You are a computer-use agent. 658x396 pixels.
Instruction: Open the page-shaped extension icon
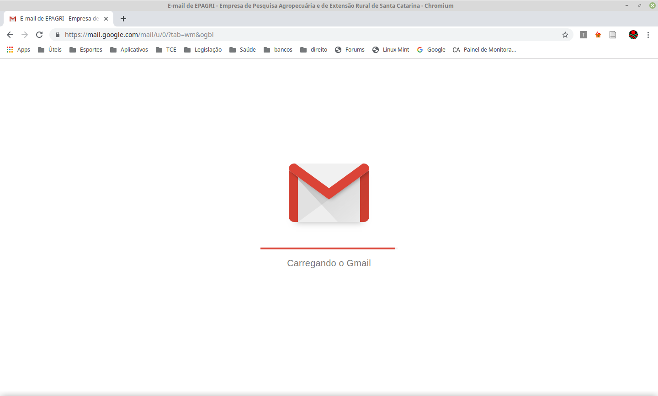(613, 35)
